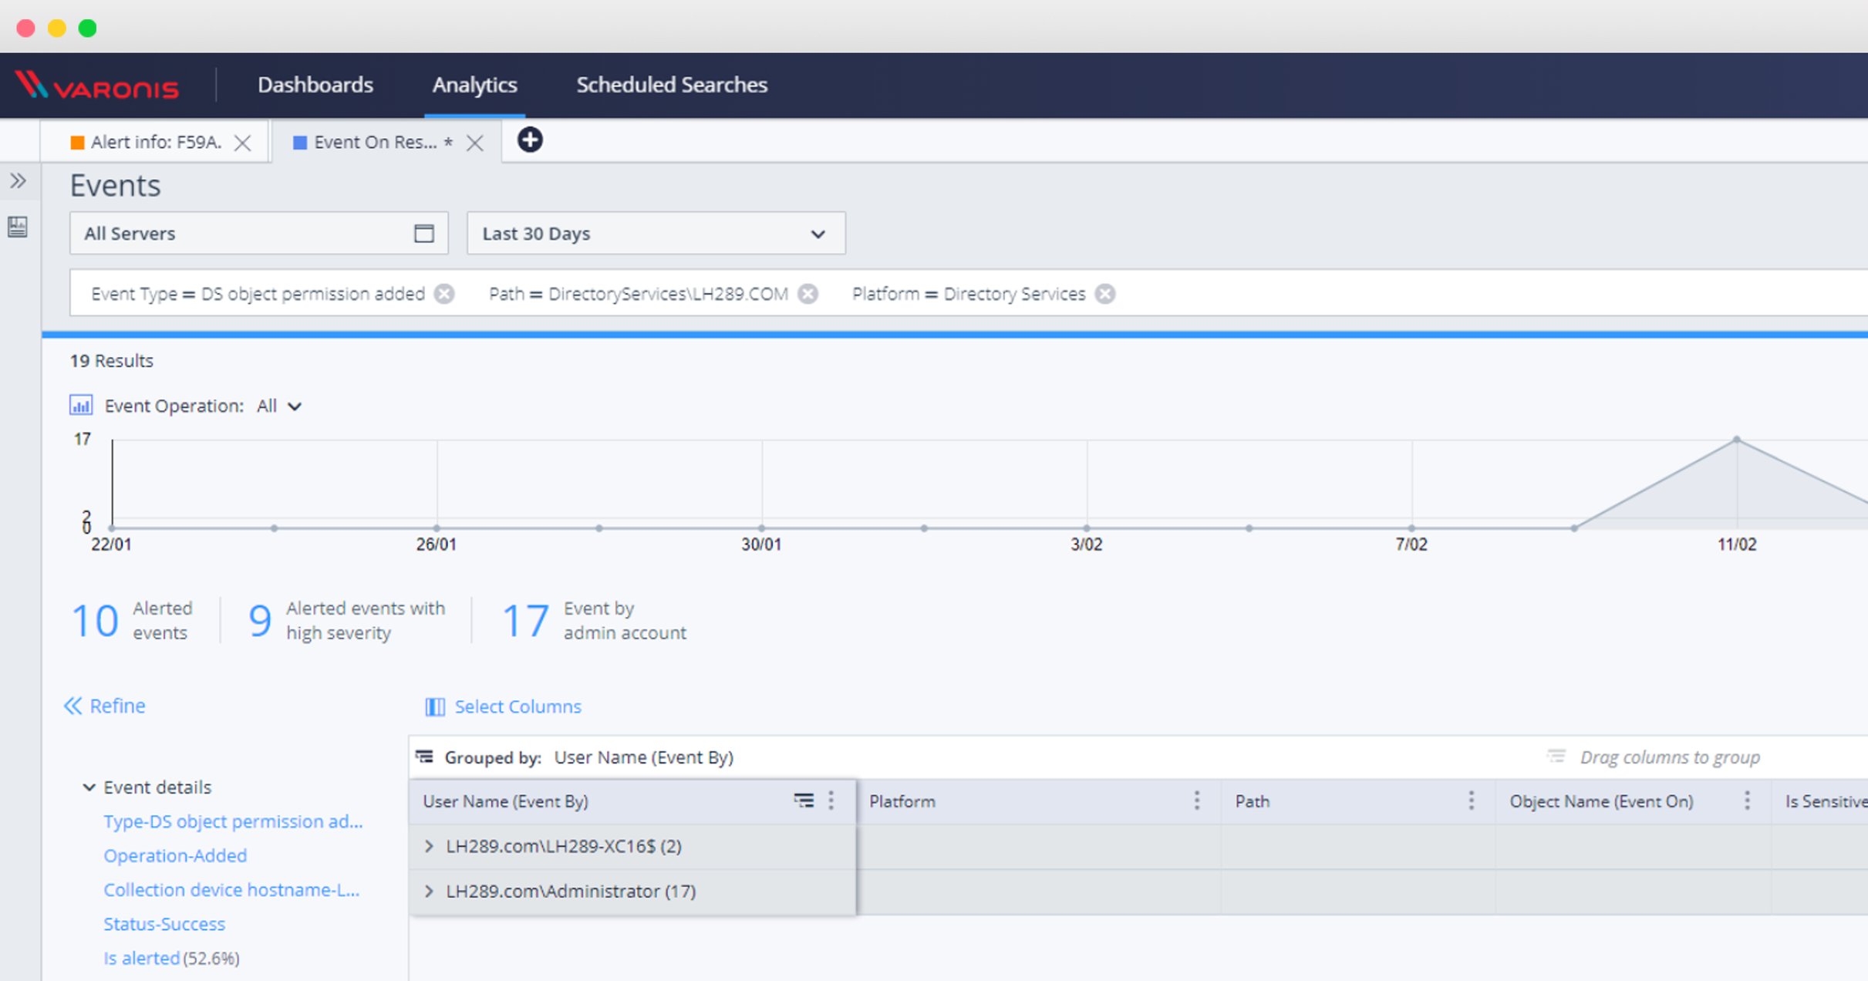The height and width of the screenshot is (981, 1868).
Task: Click the server selector calendar-style icon
Action: click(x=423, y=233)
